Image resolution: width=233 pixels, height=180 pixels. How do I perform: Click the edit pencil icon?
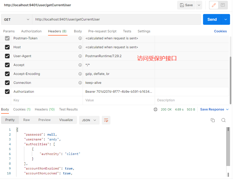click(214, 5)
